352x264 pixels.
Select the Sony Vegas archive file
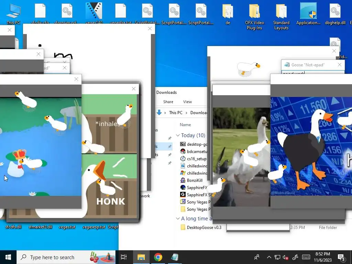pos(195,202)
